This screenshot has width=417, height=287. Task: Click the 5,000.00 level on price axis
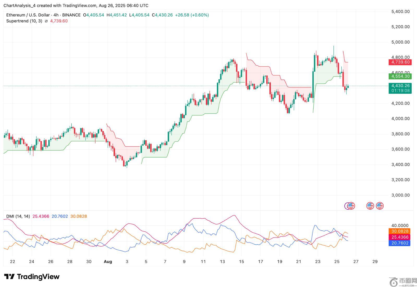point(400,42)
